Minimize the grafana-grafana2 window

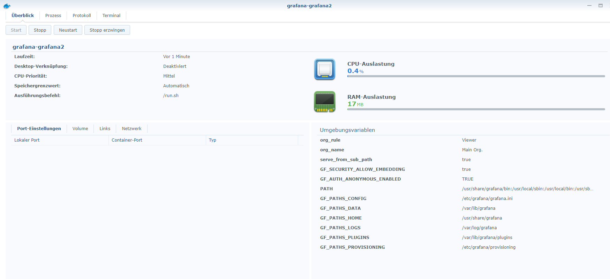tap(589, 6)
